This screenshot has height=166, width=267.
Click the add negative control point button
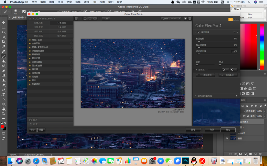(234, 70)
